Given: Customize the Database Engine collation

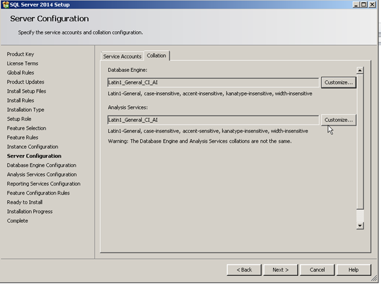Looking at the screenshot, I should click(338, 82).
